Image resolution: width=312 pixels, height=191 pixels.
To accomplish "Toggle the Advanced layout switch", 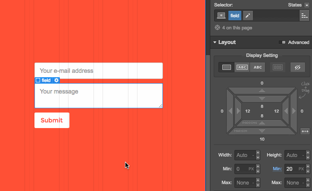I will 282,42.
